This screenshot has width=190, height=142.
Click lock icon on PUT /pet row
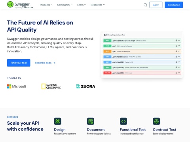(176, 51)
